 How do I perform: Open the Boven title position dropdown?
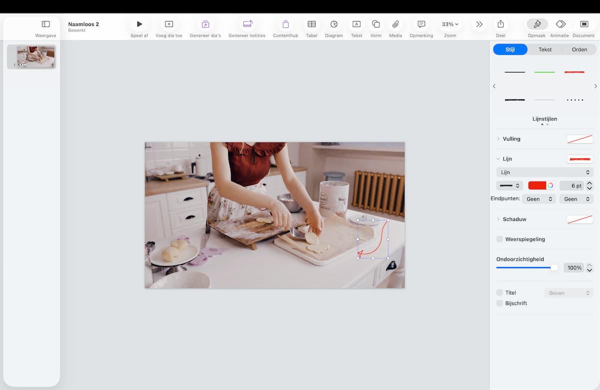[x=568, y=293]
